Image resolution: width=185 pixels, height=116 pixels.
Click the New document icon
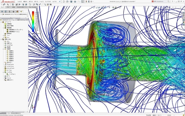[x=64, y=2]
